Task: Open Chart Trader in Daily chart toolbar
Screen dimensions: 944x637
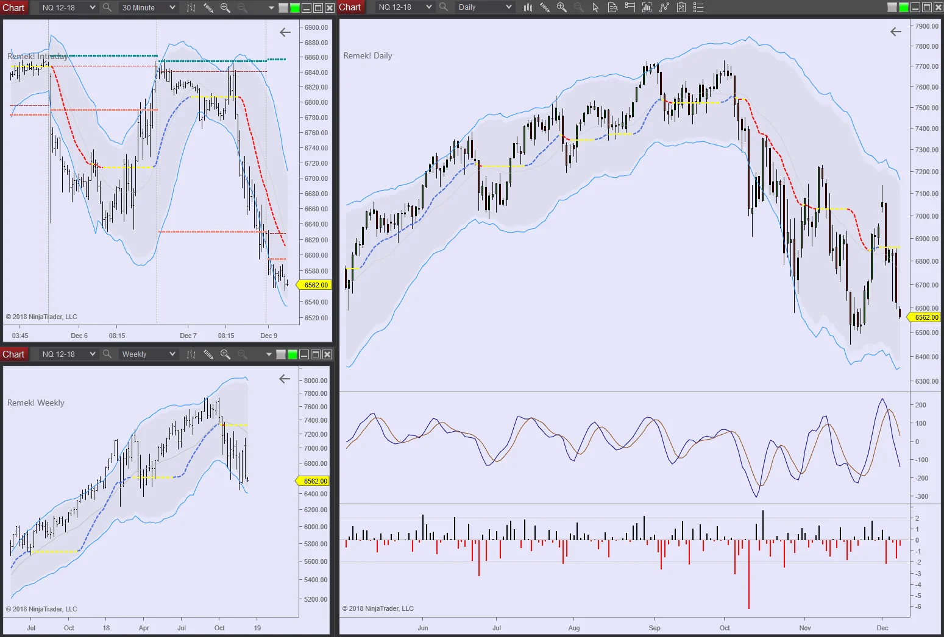Action: pos(630,7)
